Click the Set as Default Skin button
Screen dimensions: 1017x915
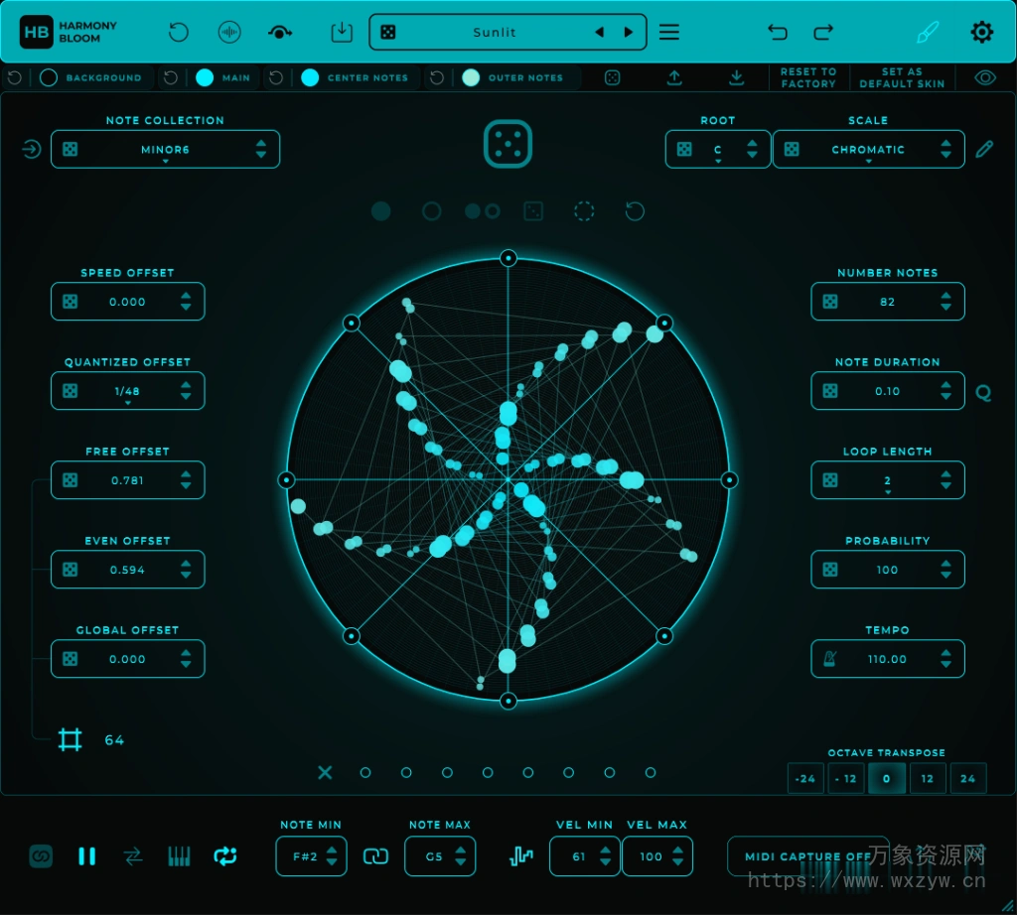[x=902, y=77]
